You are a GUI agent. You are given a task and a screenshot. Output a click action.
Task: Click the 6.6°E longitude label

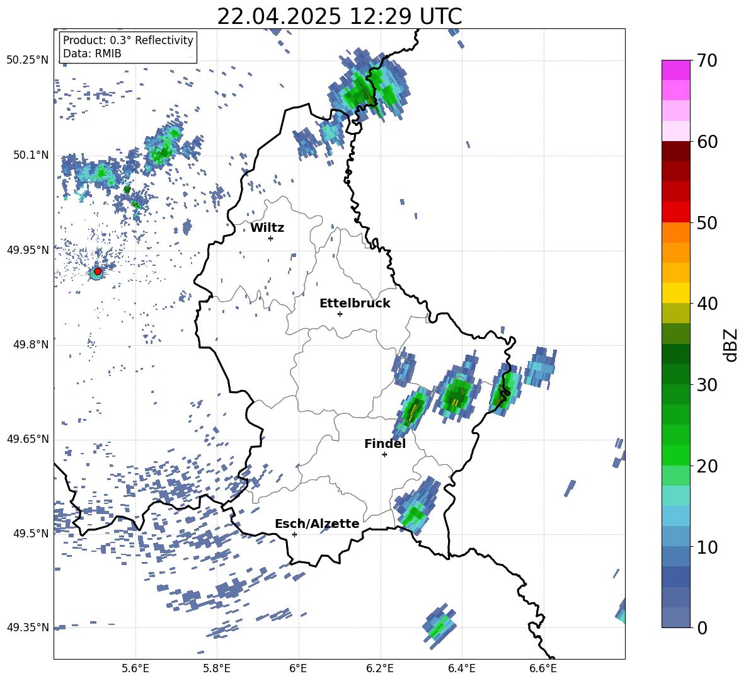[x=543, y=668]
